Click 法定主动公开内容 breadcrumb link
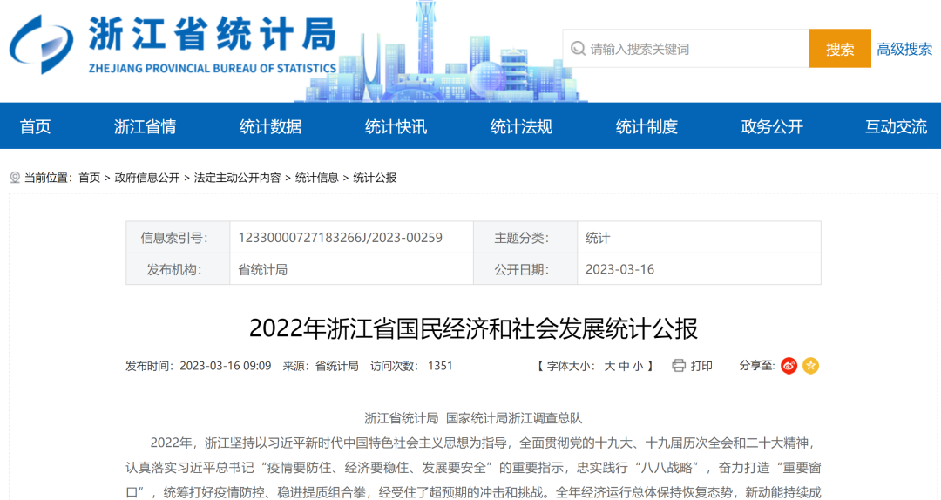The width and height of the screenshot is (941, 500). pyautogui.click(x=237, y=178)
